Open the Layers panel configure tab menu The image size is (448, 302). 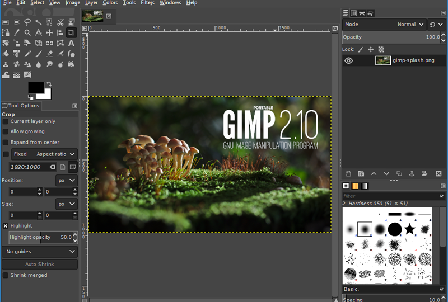(x=443, y=13)
